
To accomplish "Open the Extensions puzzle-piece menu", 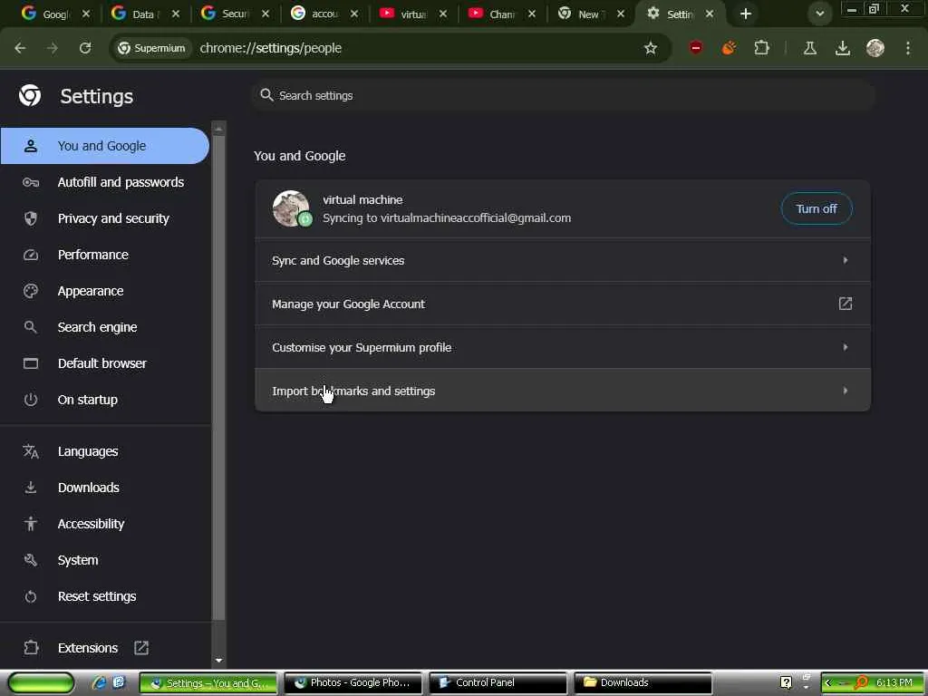I will point(761,48).
